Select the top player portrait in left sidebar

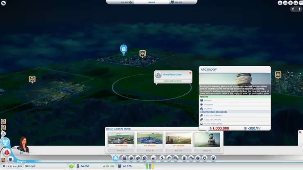click(x=3, y=121)
